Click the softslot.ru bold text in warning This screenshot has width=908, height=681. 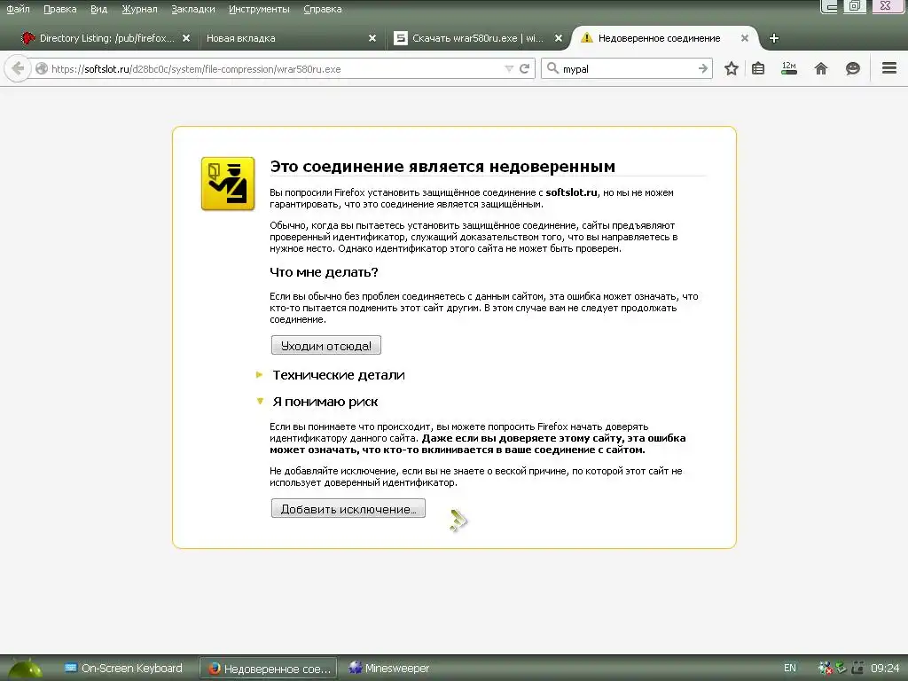tap(571, 192)
